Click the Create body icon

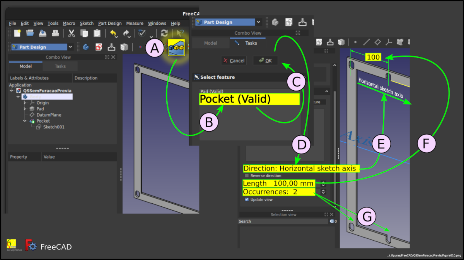coord(86,47)
